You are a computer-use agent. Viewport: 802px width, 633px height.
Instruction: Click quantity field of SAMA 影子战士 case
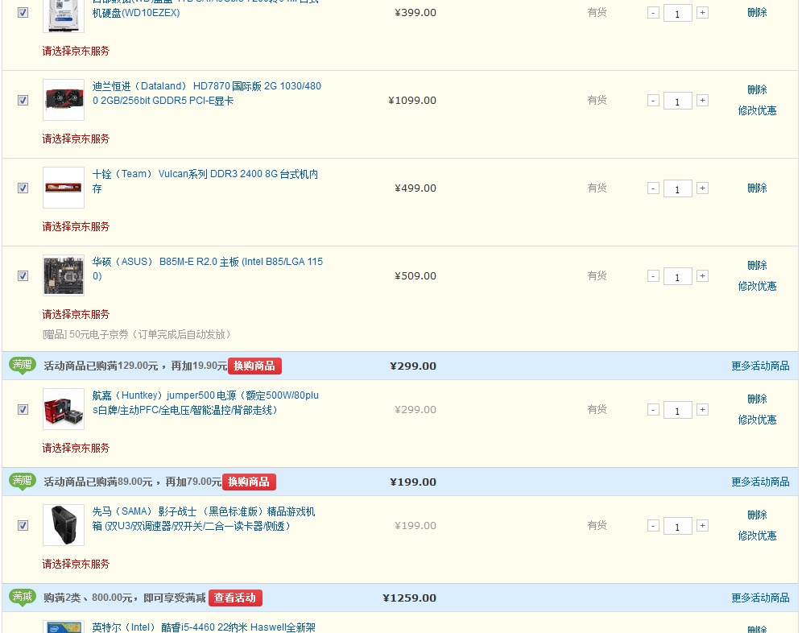(x=678, y=526)
